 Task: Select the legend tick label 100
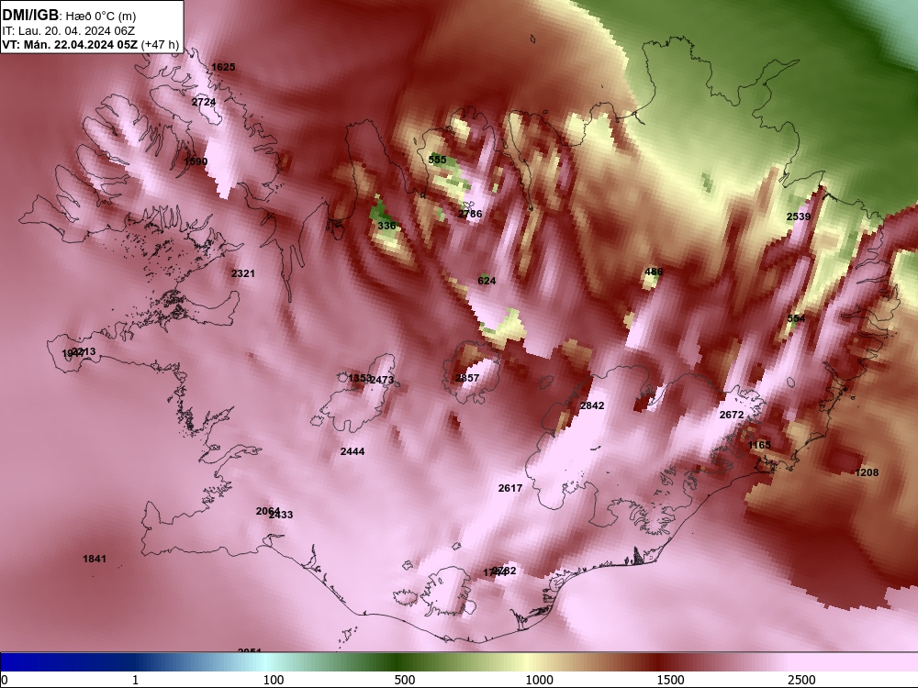click(x=274, y=680)
